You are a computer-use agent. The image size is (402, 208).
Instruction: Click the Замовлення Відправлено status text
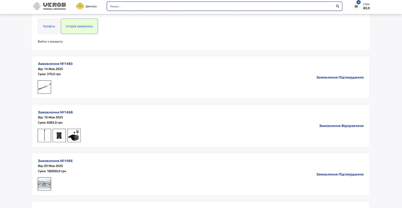[x=341, y=126]
